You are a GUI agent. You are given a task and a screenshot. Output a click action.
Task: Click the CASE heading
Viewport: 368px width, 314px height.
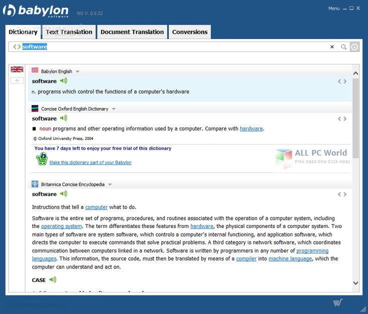click(39, 280)
